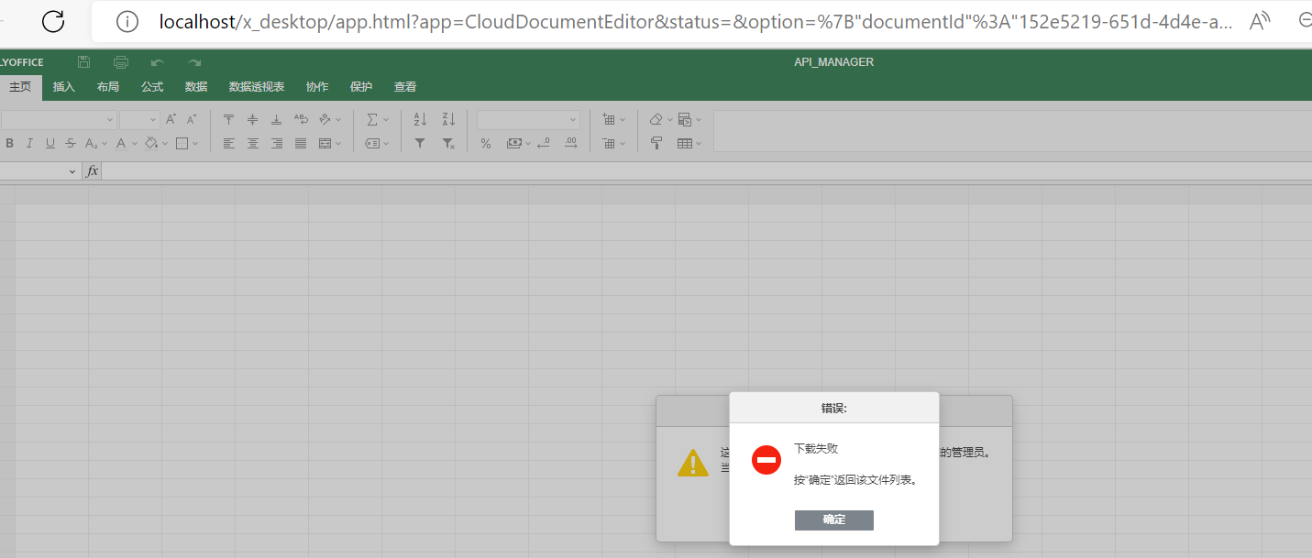Expand the font name dropdown
The width and height of the screenshot is (1312, 558).
(x=110, y=119)
